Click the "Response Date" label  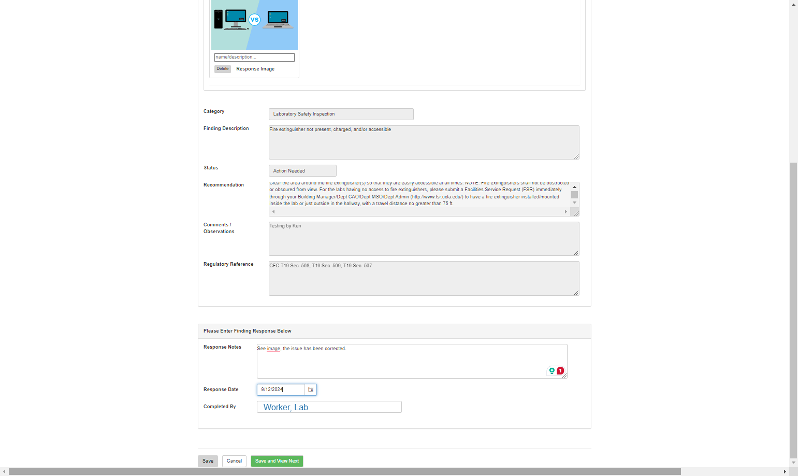click(x=221, y=390)
